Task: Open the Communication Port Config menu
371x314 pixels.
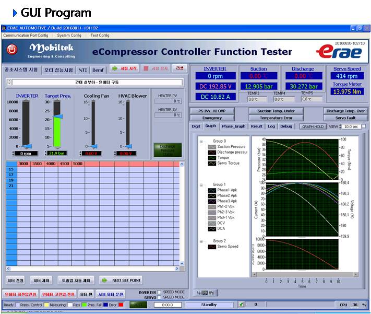Action: [x=26, y=36]
